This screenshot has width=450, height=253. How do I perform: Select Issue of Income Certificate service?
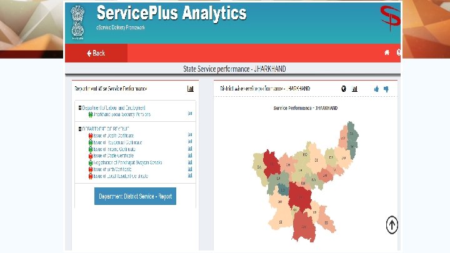pos(114,149)
